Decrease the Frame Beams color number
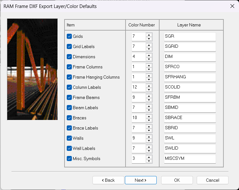Viewport: 239px width, 190px height. coord(149,100)
